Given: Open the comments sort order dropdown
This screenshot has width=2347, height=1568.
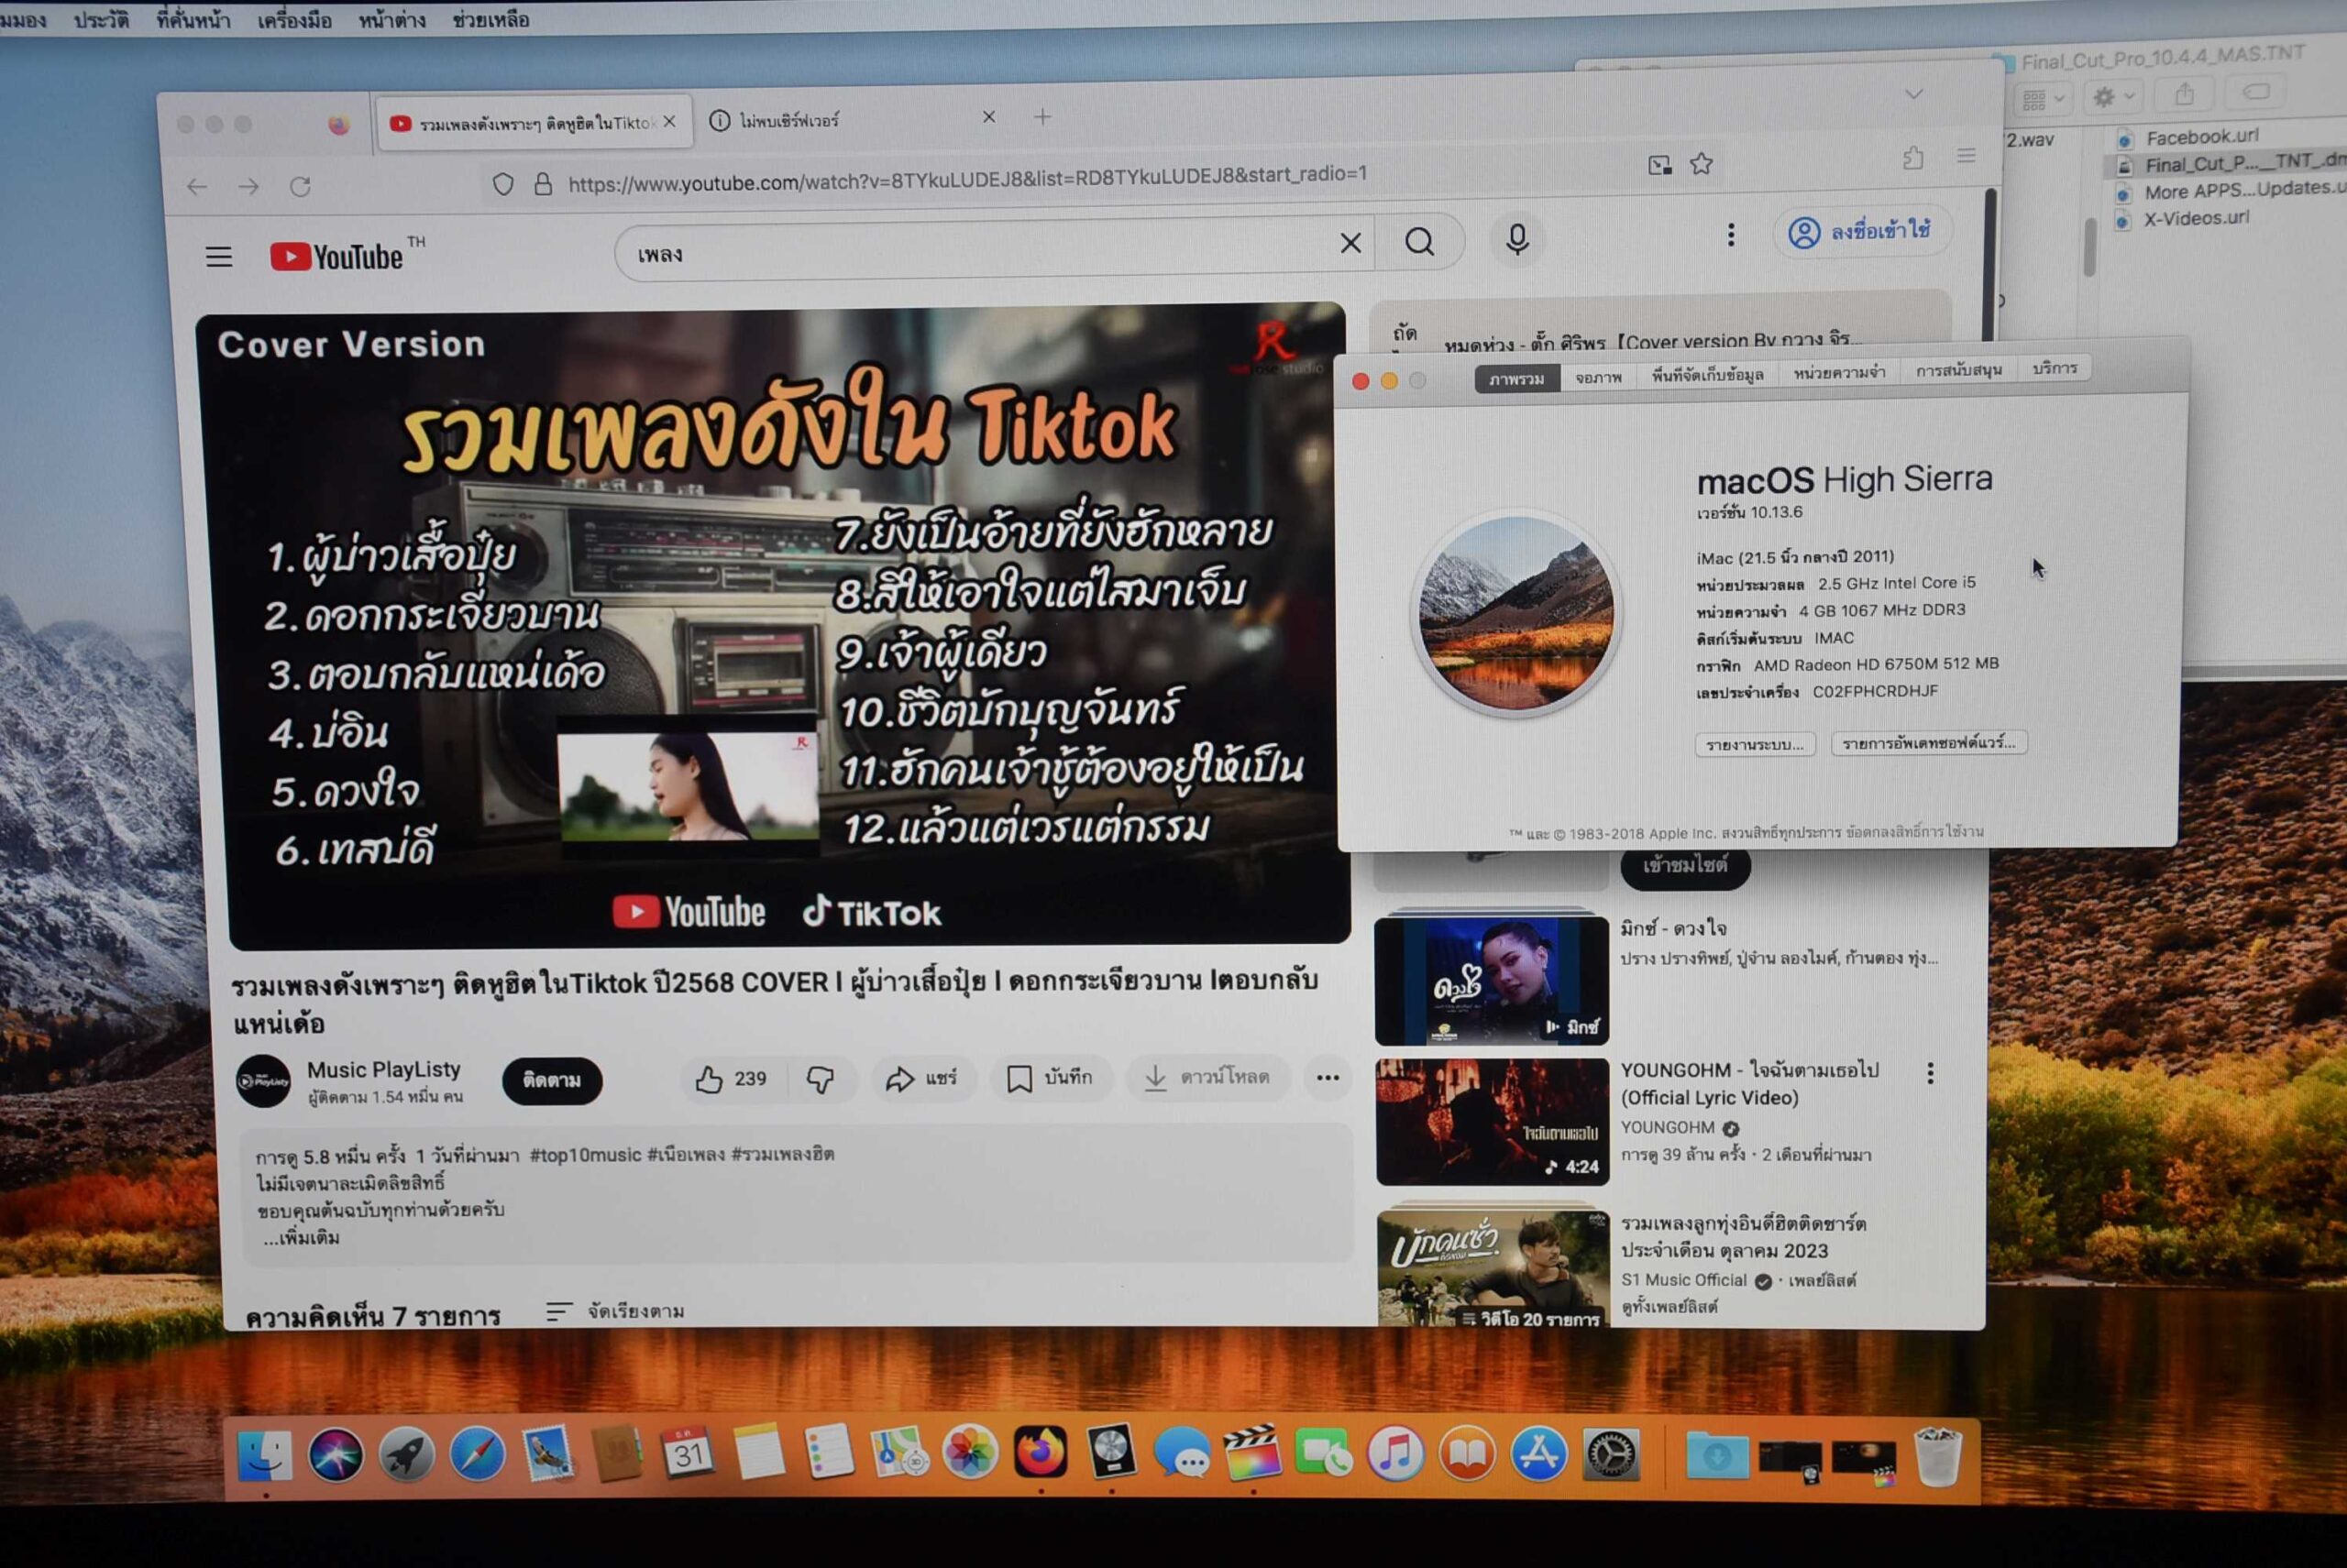Looking at the screenshot, I should pos(615,1311).
